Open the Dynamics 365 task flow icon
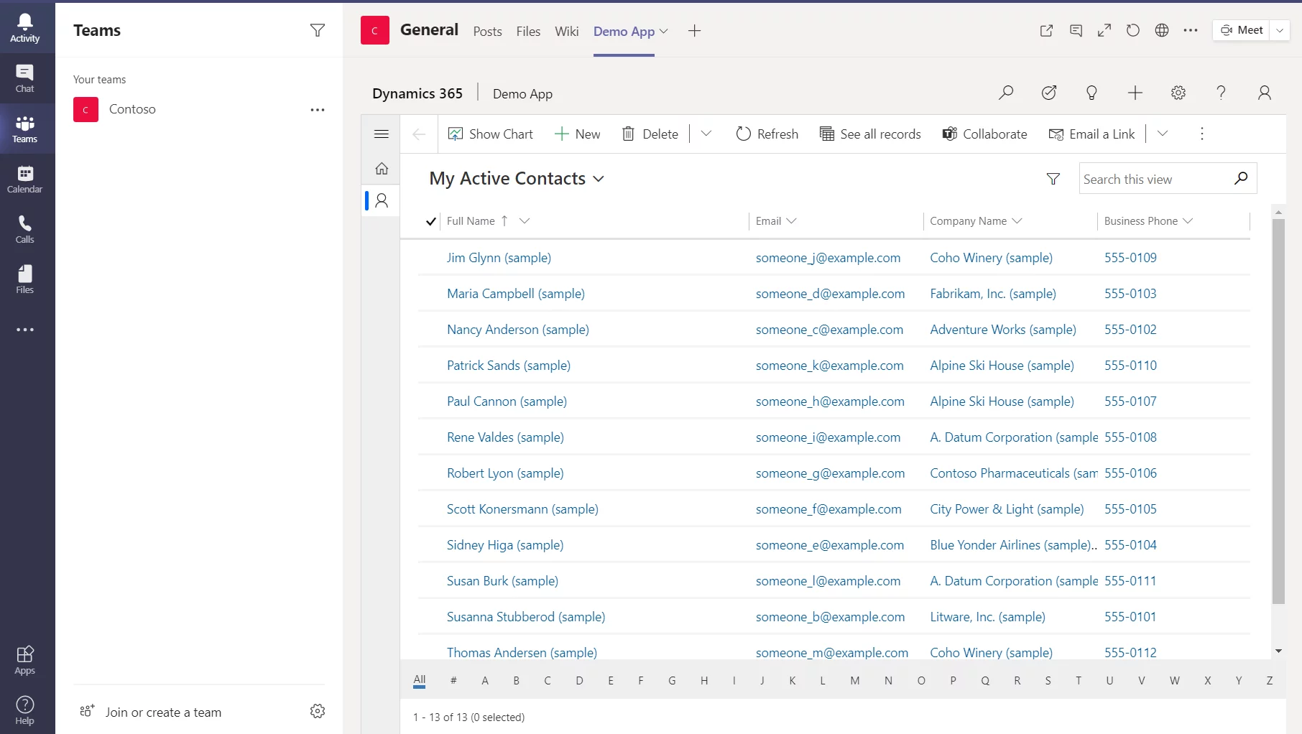 [1049, 93]
